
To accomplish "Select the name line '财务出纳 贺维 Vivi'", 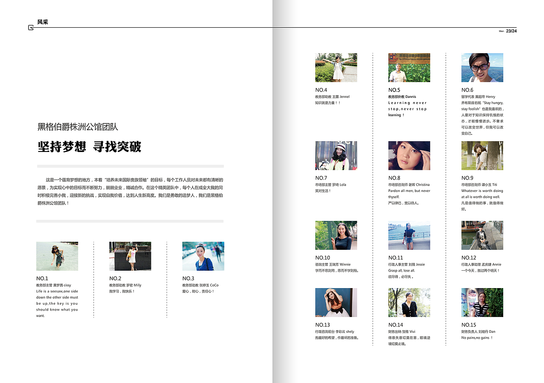I will pyautogui.click(x=402, y=332).
